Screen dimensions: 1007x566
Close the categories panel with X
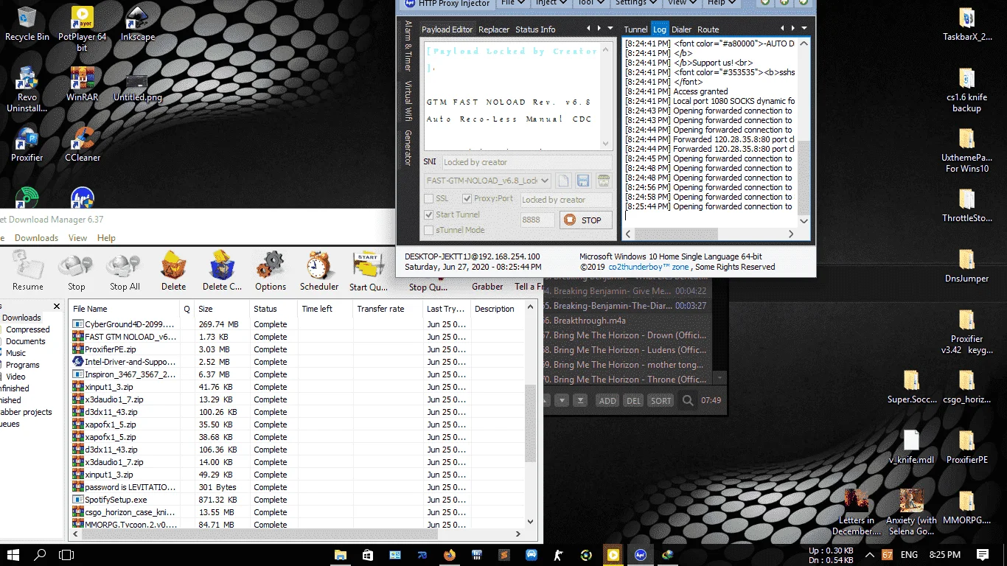(57, 306)
